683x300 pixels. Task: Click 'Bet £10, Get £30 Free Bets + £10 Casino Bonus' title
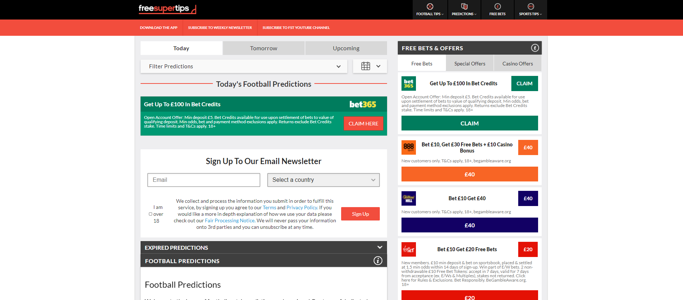click(x=467, y=147)
